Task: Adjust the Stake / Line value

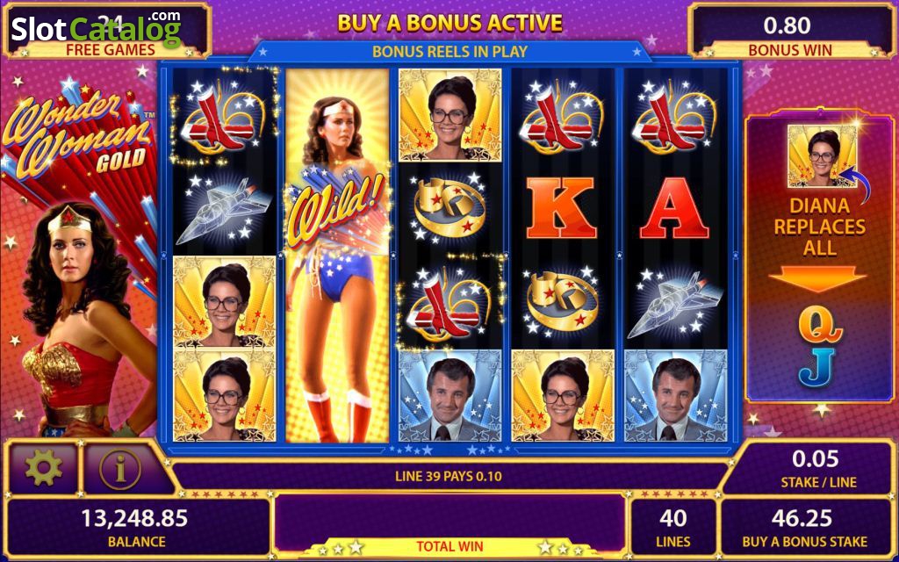Action: pyautogui.click(x=817, y=469)
